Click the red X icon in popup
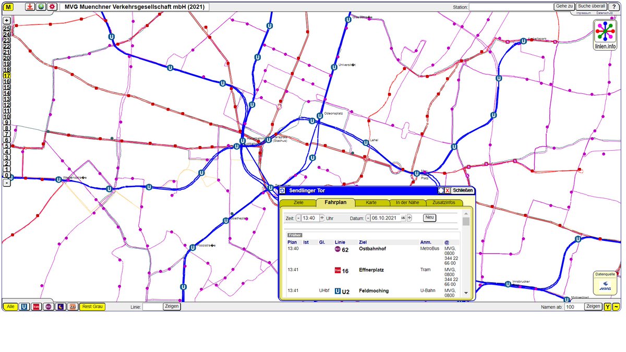The image size is (626, 352). 447,191
